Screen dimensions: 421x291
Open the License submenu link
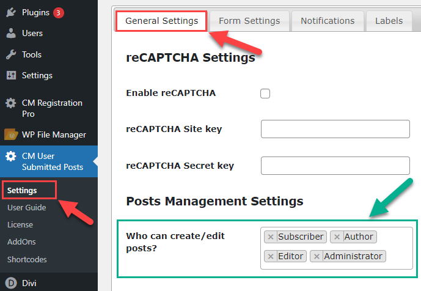(20, 224)
